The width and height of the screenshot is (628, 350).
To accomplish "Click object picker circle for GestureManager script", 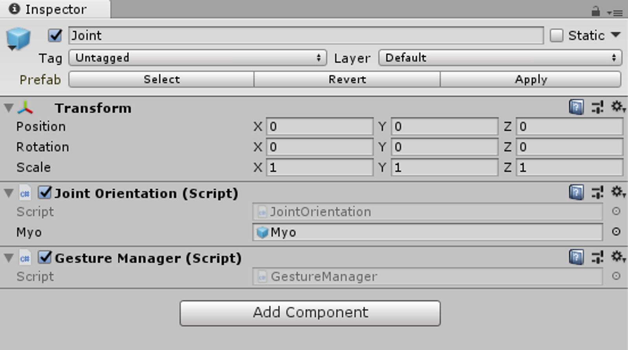I will tap(616, 276).
